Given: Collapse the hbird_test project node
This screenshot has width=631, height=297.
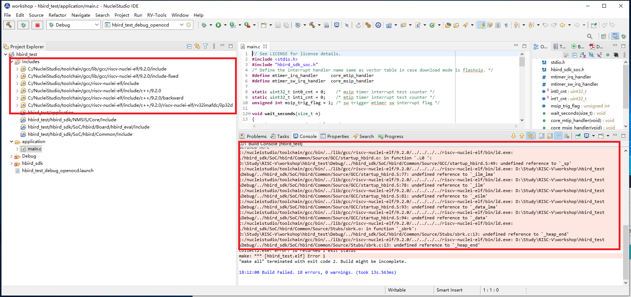Looking at the screenshot, I should 5,54.
